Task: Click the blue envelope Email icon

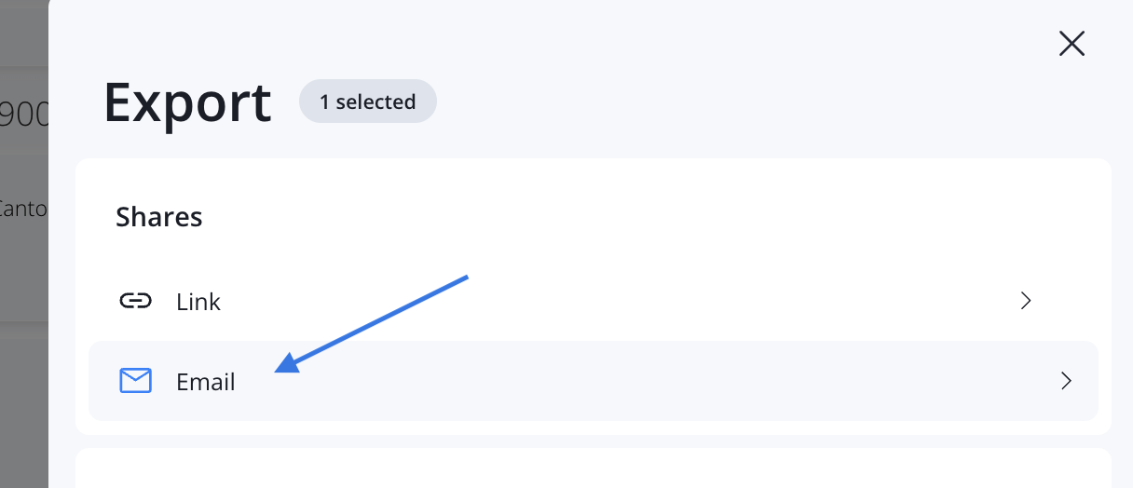Action: pyautogui.click(x=136, y=381)
